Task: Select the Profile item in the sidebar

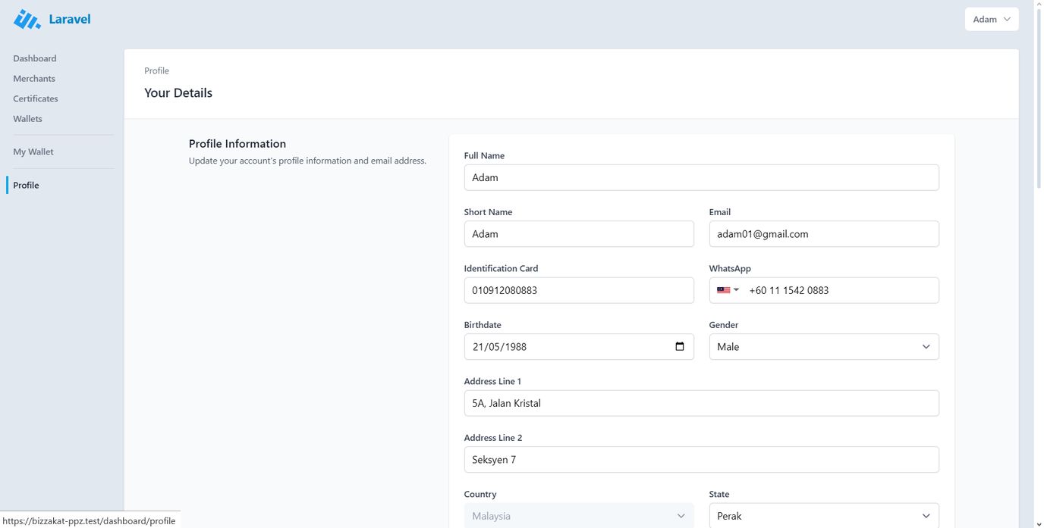Action: click(x=25, y=184)
